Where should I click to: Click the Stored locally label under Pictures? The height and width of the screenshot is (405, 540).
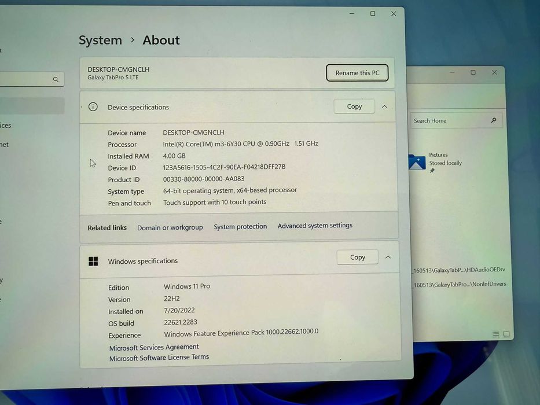tap(445, 163)
